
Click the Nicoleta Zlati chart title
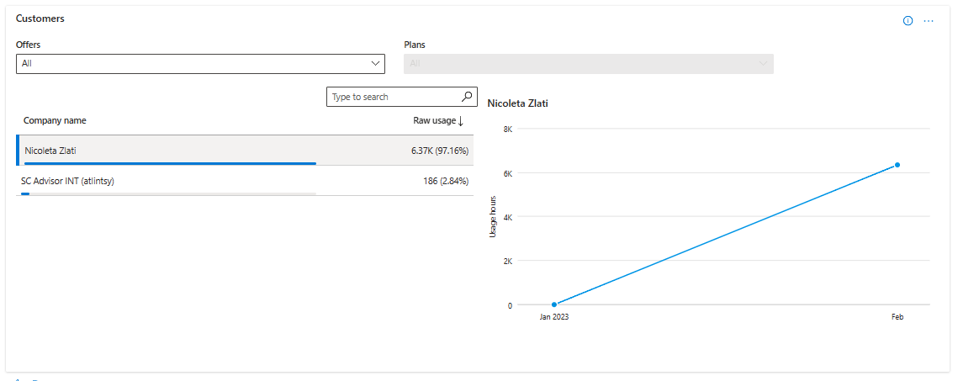pos(517,103)
